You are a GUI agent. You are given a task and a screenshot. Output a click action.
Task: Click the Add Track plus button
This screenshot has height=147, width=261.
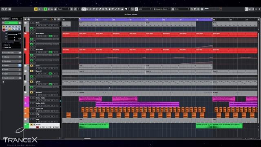pos(25,20)
